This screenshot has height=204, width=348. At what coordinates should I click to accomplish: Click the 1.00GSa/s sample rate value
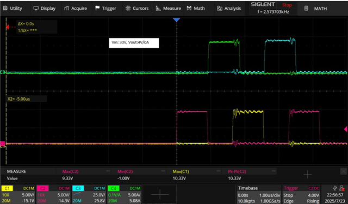click(270, 201)
